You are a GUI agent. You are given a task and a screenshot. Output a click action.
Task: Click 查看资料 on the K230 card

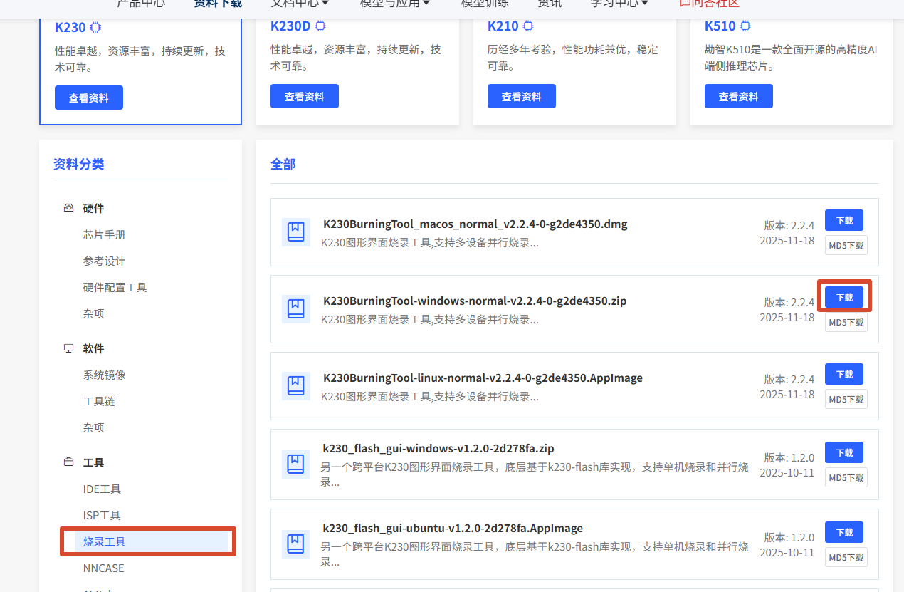(x=89, y=98)
